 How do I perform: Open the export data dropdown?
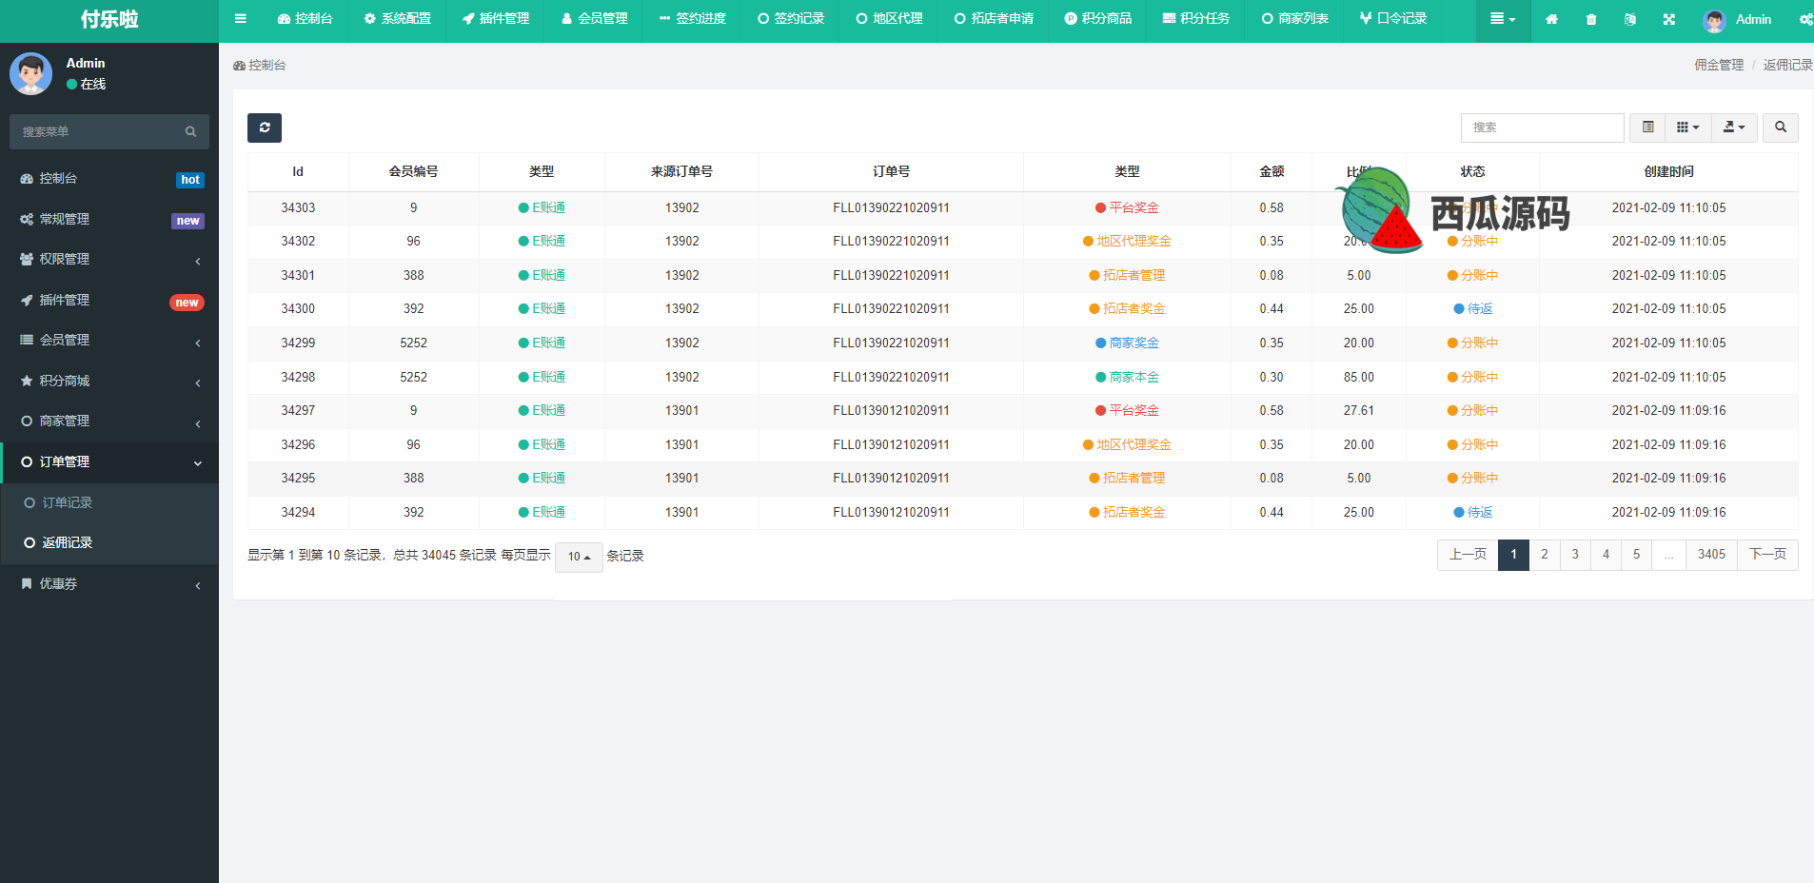click(x=1734, y=128)
